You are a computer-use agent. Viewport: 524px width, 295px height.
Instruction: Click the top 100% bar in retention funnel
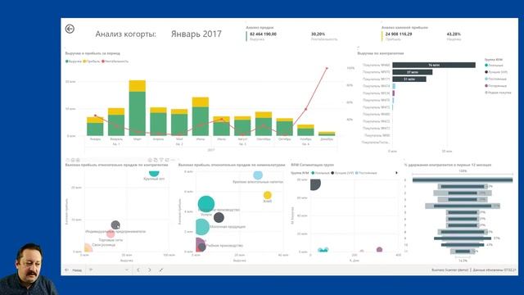pyautogui.click(x=462, y=180)
